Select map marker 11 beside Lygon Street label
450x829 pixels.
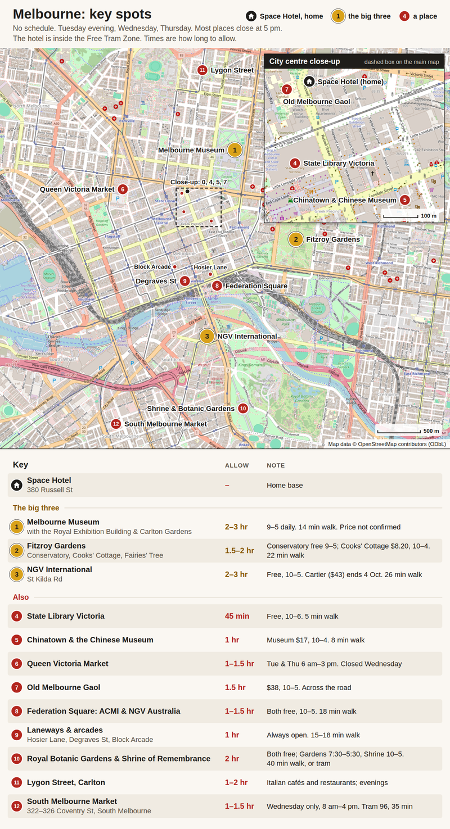202,70
